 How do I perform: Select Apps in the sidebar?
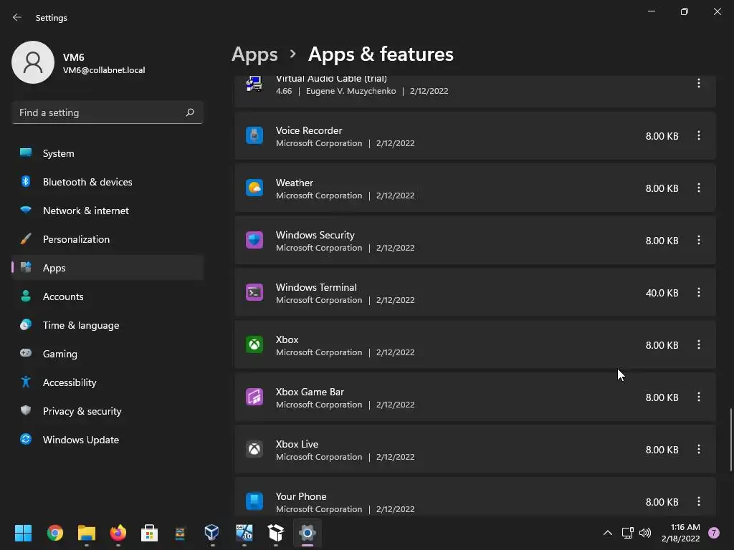point(108,268)
